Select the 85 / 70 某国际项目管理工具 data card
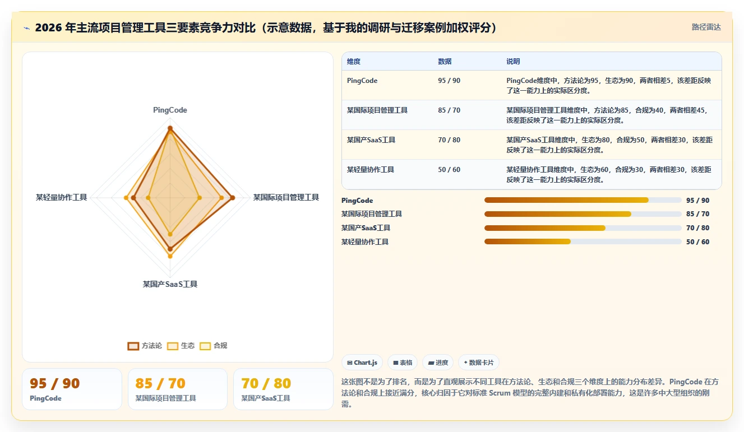Image resolution: width=744 pixels, height=432 pixels. (x=178, y=389)
